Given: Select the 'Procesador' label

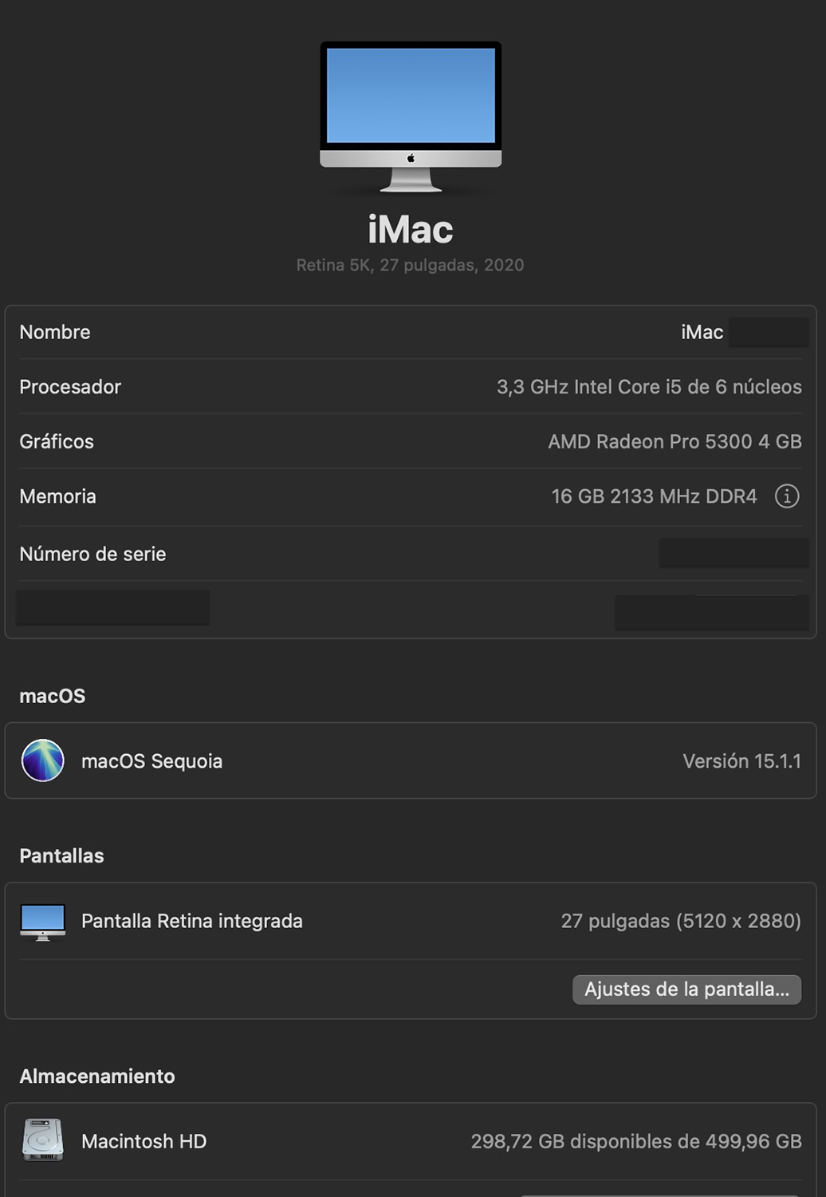Looking at the screenshot, I should click(x=70, y=387).
